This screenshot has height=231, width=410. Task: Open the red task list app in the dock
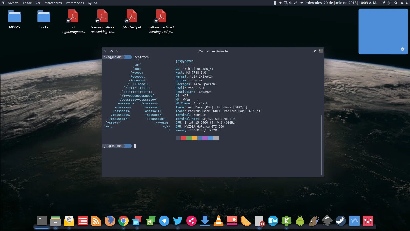coord(83,221)
